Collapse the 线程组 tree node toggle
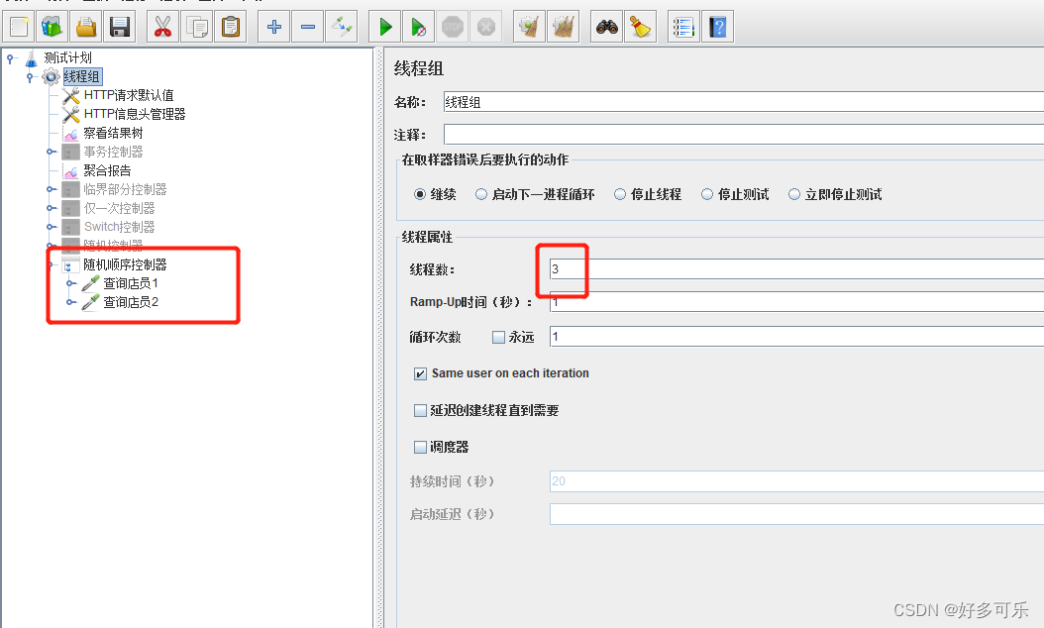The width and height of the screenshot is (1044, 628). pos(30,77)
